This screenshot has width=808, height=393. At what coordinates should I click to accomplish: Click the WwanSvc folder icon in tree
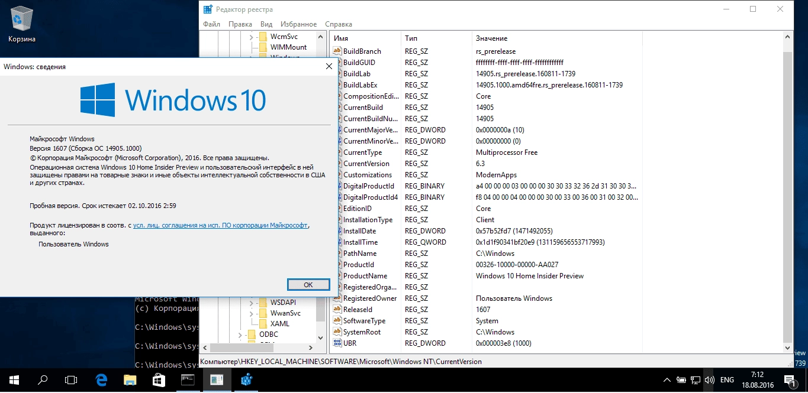coord(263,313)
